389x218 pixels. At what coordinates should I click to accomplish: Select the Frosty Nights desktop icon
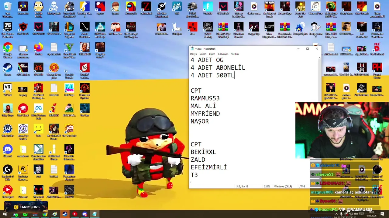pos(300,29)
